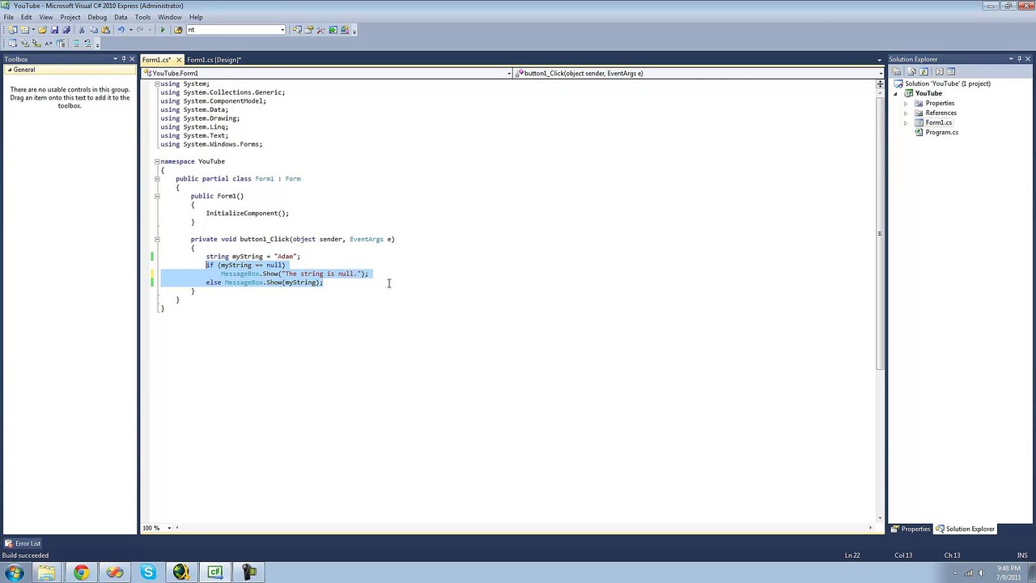Click the Open File toolbar icon

(42, 30)
